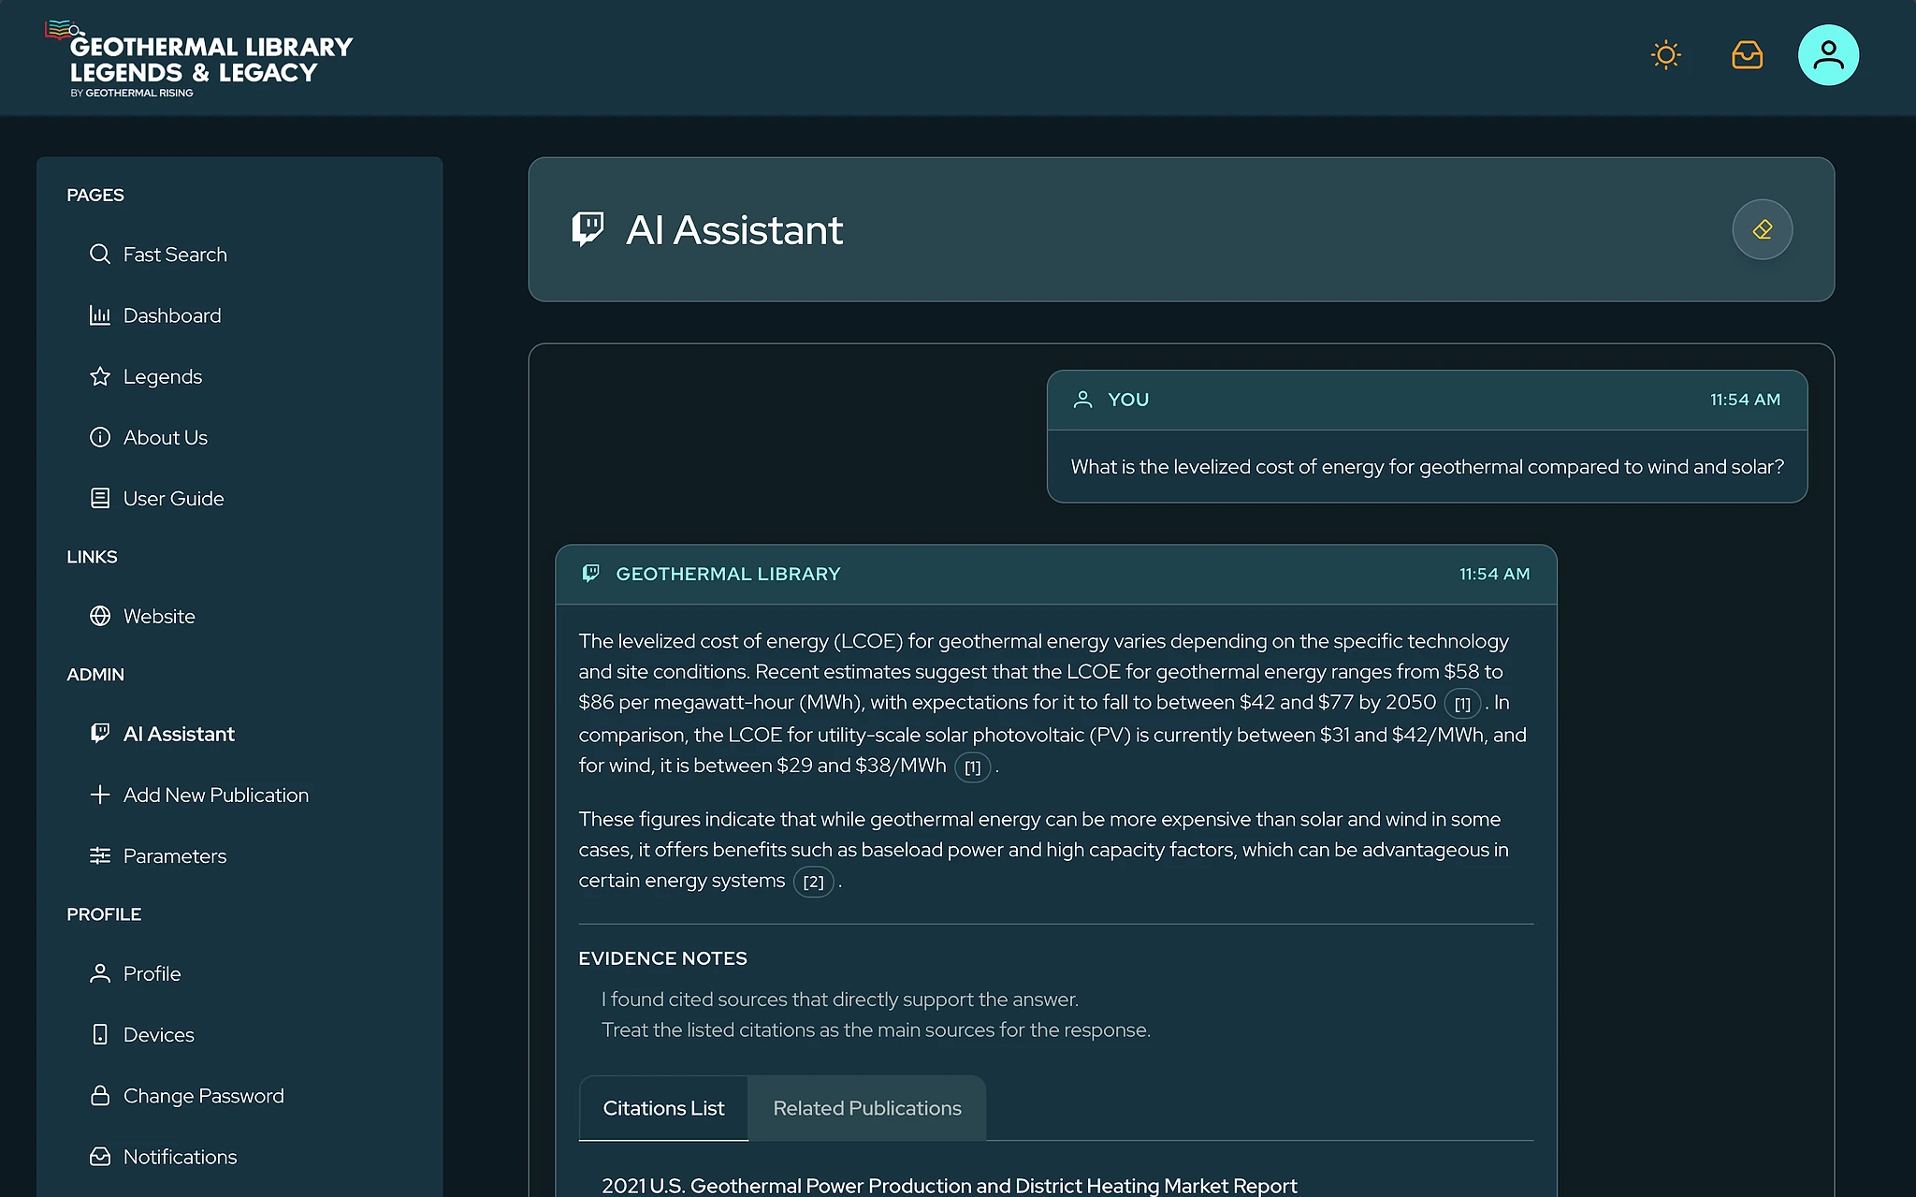Viewport: 1916px width, 1197px height.
Task: Clear chat with the eraser button
Action: tap(1762, 229)
